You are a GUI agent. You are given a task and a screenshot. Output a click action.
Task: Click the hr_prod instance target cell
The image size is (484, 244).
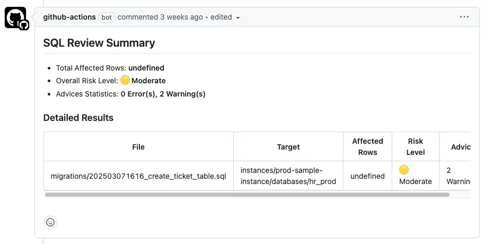(288, 176)
